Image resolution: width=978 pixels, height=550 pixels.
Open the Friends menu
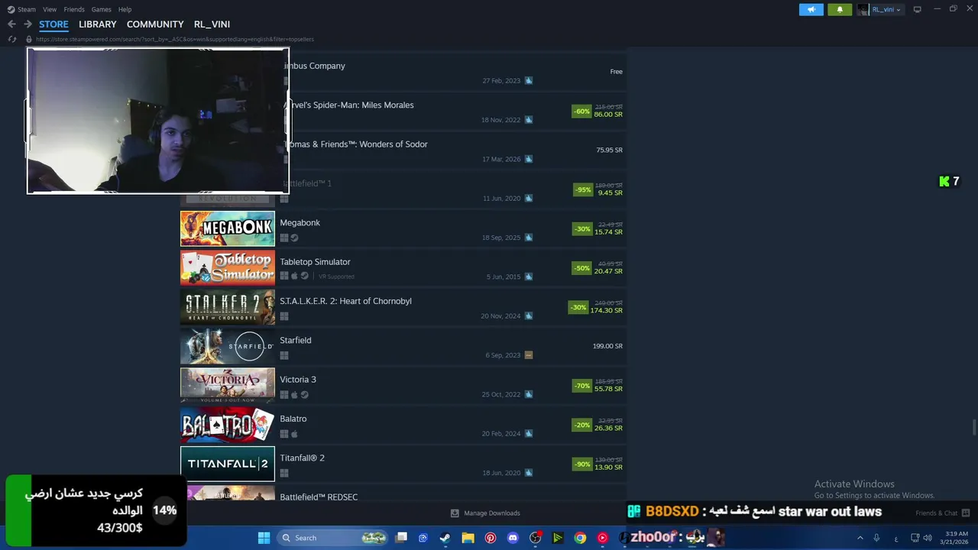coord(74,9)
